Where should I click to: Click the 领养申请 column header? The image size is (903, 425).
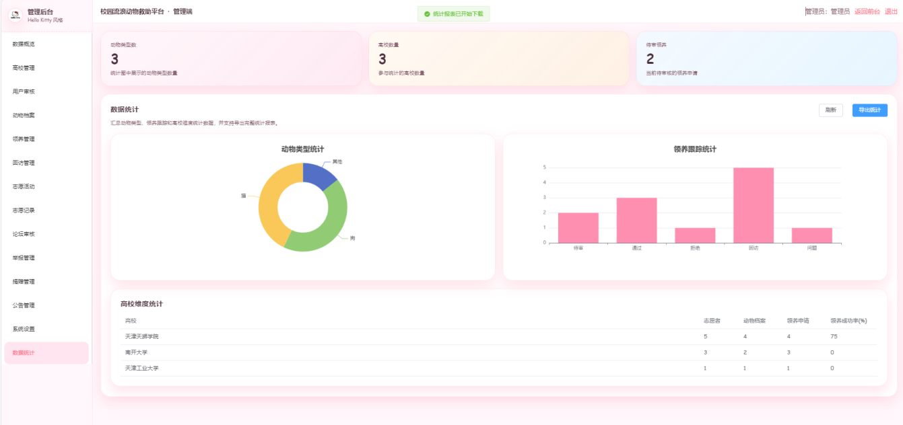click(798, 321)
